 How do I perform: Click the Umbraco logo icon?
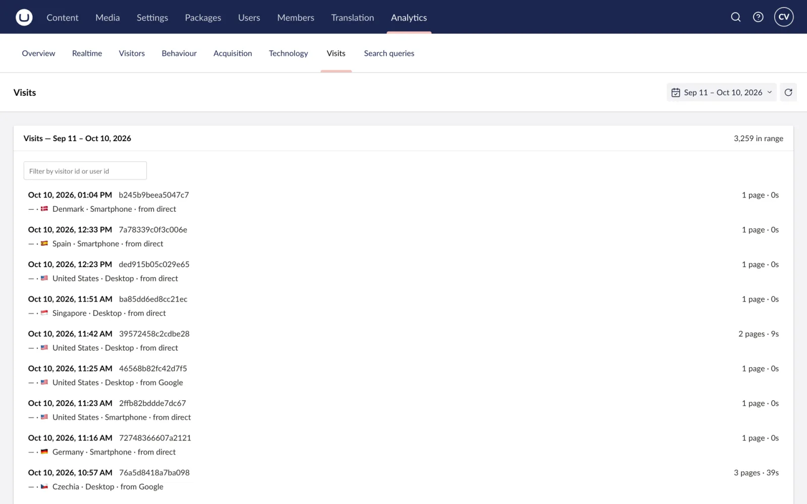click(x=24, y=17)
